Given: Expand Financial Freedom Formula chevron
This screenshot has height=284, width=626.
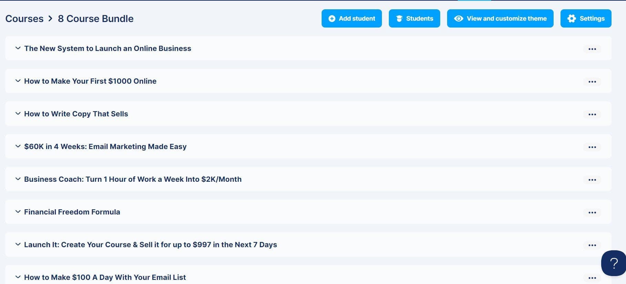Looking at the screenshot, I should point(18,212).
